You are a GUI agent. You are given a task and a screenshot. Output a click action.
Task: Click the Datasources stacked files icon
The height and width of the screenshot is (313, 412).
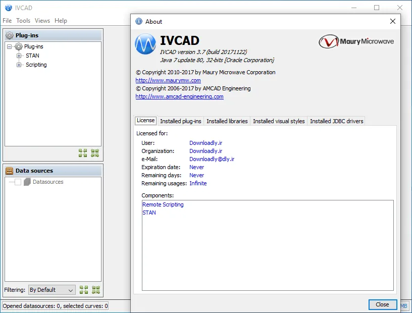[x=27, y=182]
